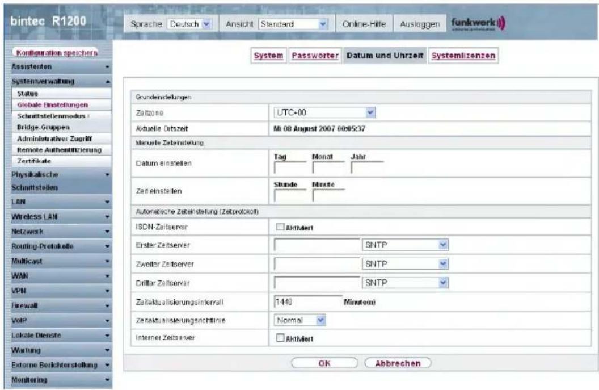
Task: Expand the Externe Berichterstellung menu section
Action: click(60, 365)
